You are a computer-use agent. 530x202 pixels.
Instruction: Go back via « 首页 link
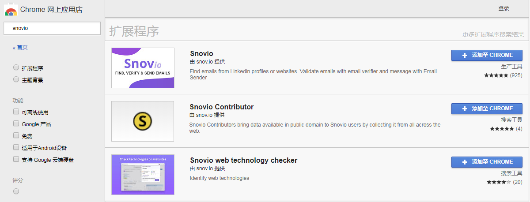[x=20, y=48]
